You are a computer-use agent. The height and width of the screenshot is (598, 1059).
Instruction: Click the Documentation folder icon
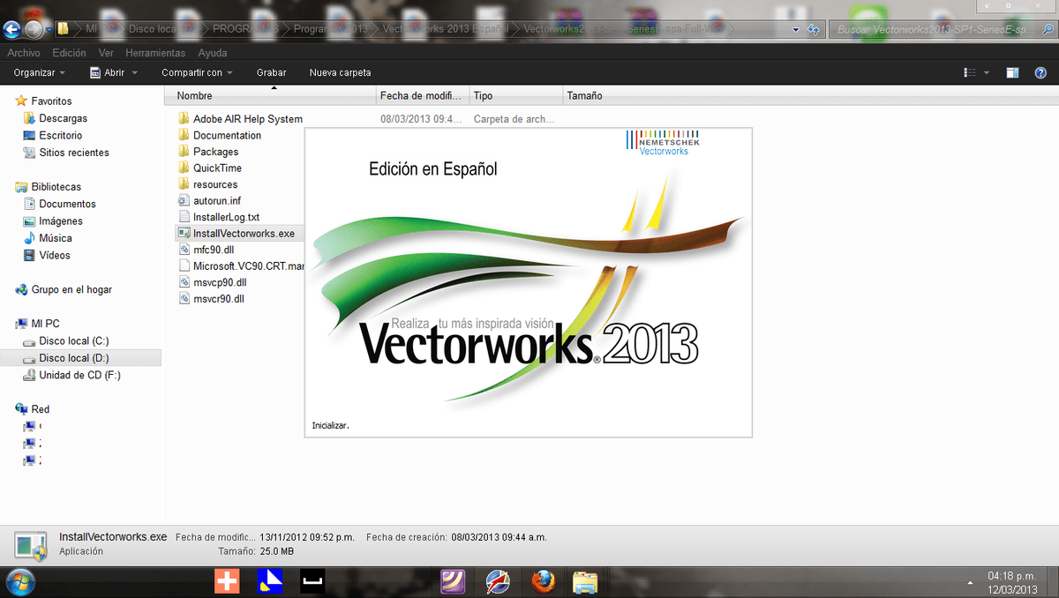184,135
